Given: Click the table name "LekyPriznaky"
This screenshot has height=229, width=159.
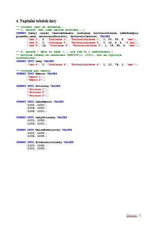Looking at the screenshot, I should click(45, 117).
